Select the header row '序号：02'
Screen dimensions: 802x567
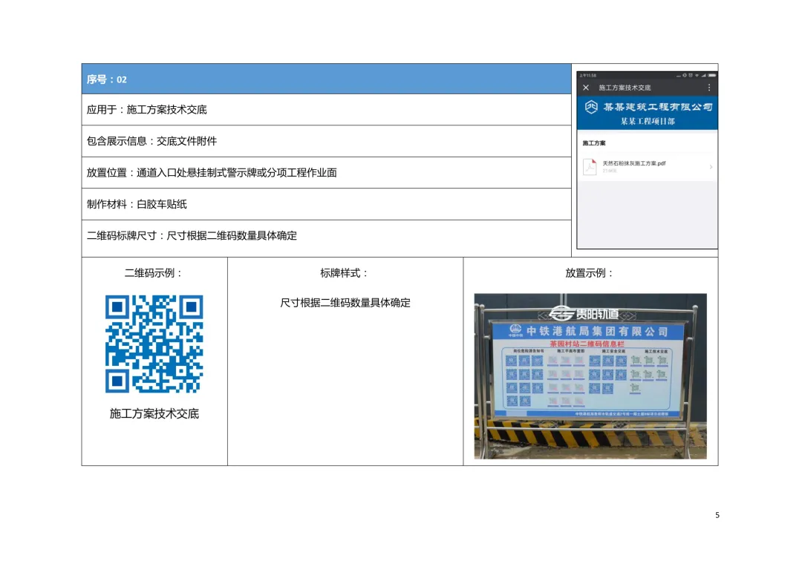[326, 79]
